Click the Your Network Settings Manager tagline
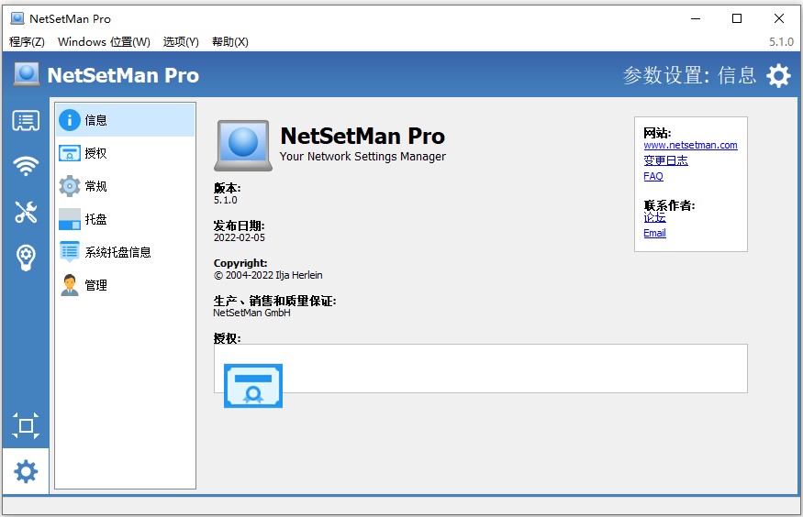The height and width of the screenshot is (517, 803). 362,157
